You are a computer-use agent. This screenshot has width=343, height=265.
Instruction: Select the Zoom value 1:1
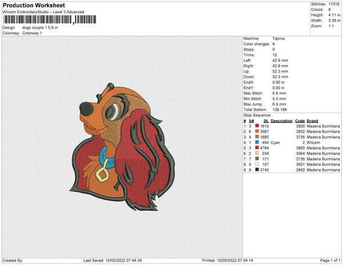[331, 26]
